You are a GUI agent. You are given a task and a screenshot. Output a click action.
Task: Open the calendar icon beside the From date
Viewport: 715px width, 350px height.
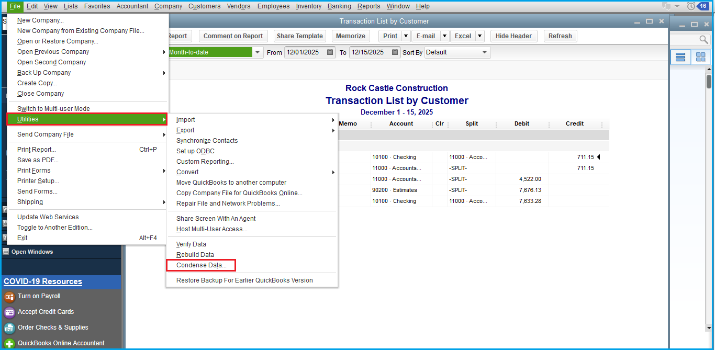(x=330, y=52)
